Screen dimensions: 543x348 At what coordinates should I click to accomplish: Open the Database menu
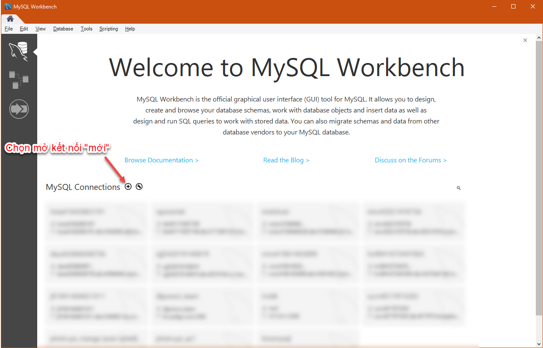tap(63, 29)
